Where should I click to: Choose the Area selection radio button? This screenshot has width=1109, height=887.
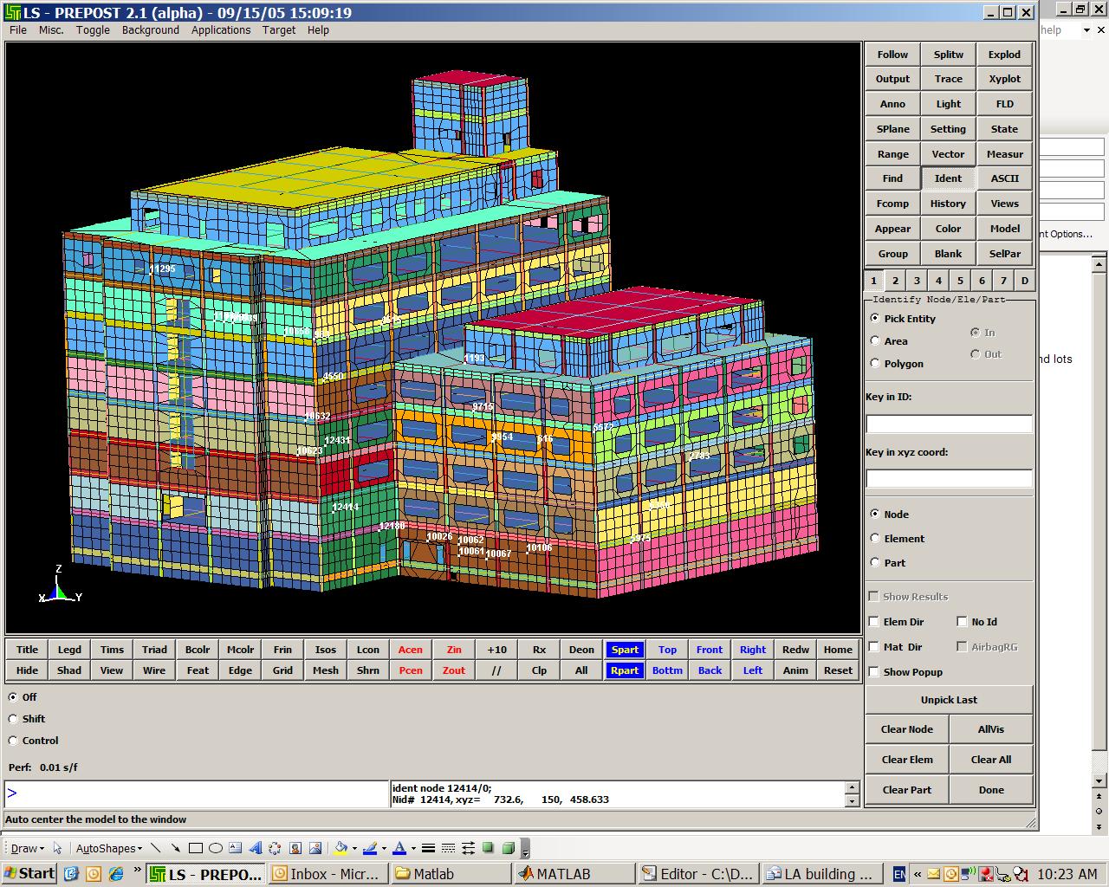click(875, 340)
